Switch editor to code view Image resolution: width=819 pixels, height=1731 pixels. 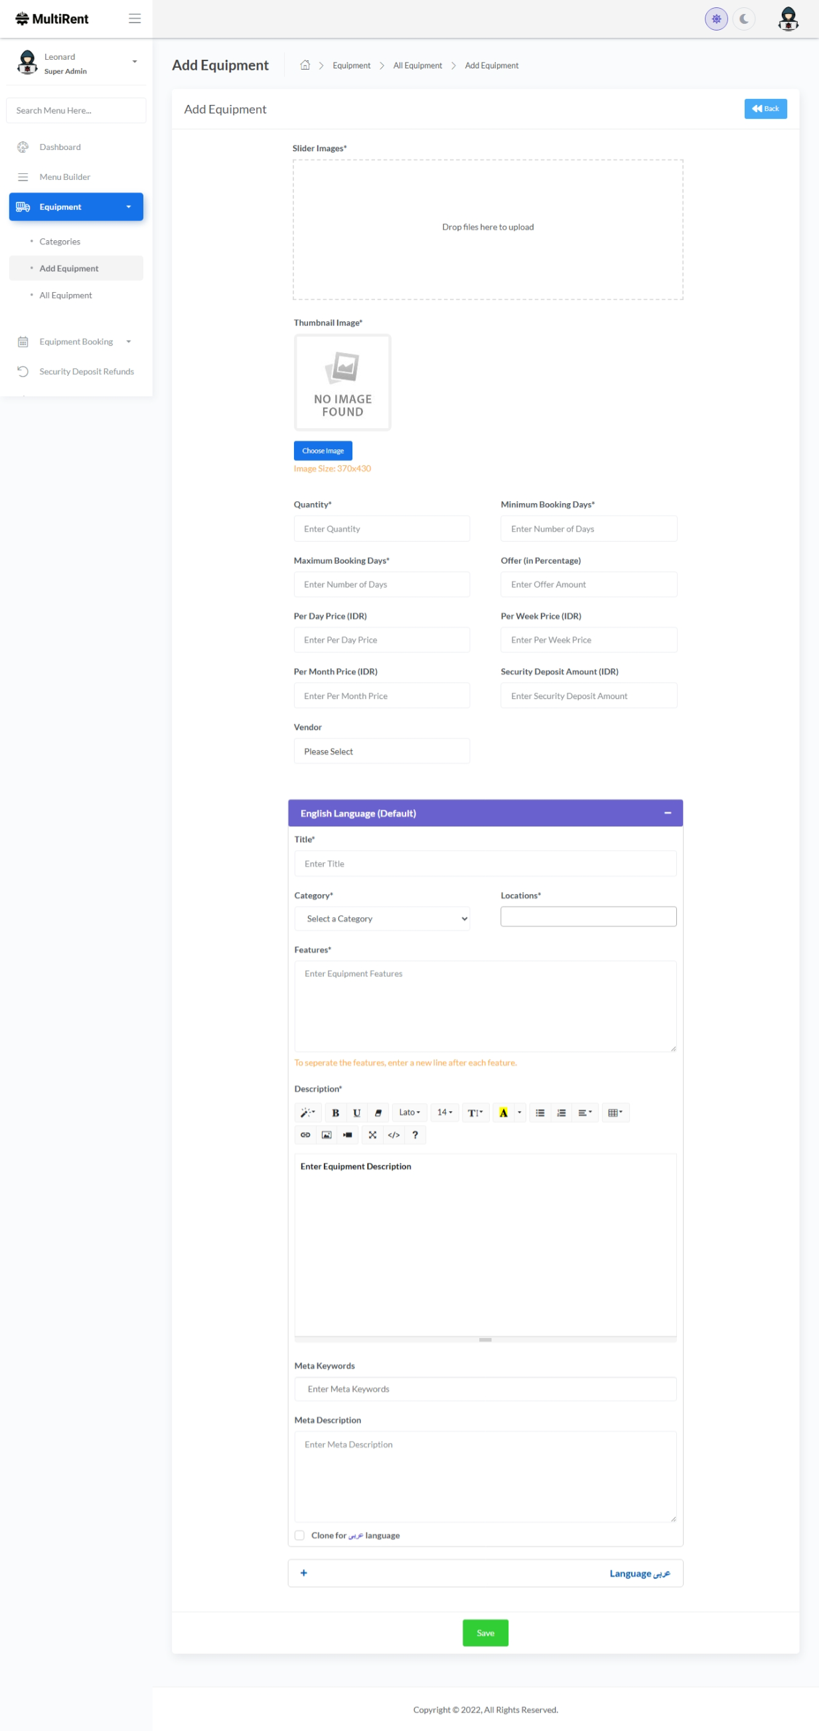coord(394,1135)
